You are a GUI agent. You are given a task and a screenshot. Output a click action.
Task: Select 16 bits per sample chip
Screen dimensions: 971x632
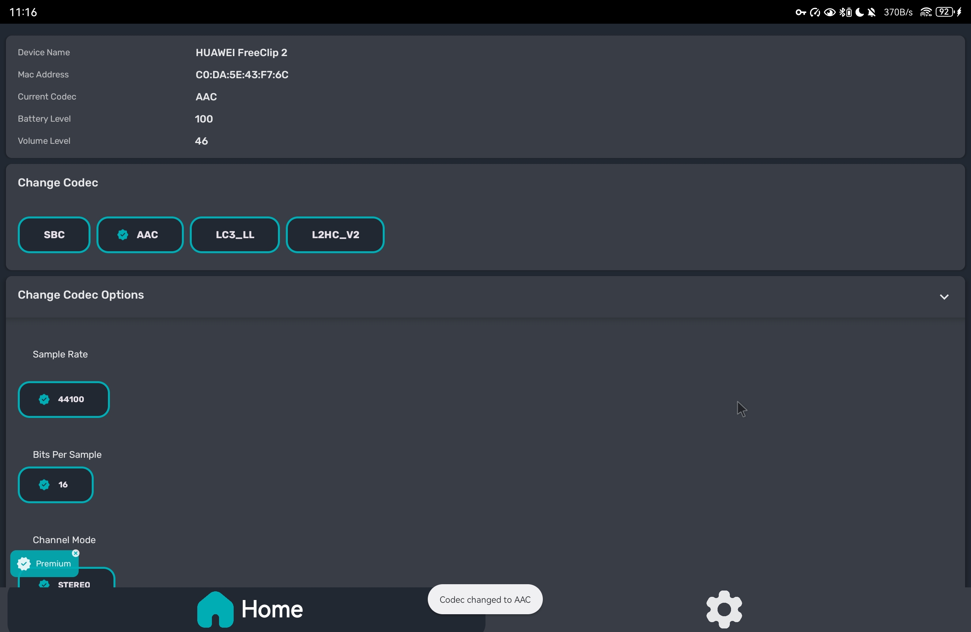(55, 485)
